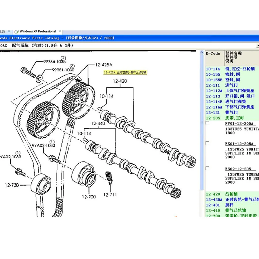Image resolution: width=259 pixels, height=259 pixels.
Task: Tick the checkbox for part FP01-12-205A
Action: [x=207, y=123]
